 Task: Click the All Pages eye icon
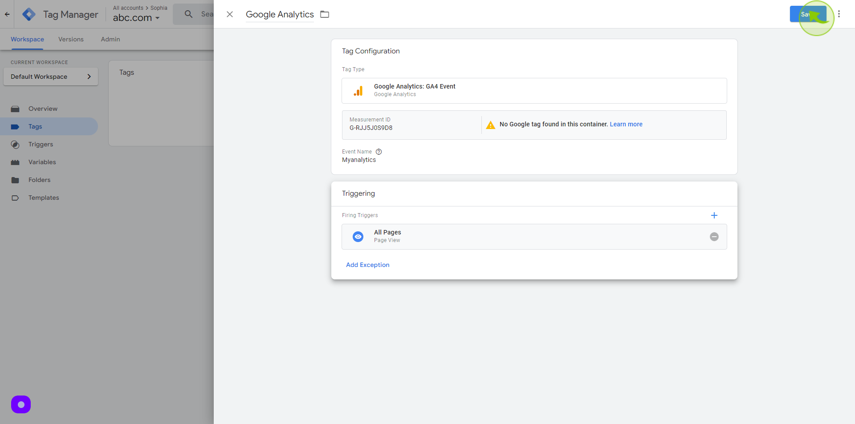pos(358,237)
